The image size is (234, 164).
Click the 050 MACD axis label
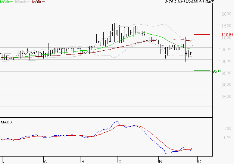tap(227, 137)
